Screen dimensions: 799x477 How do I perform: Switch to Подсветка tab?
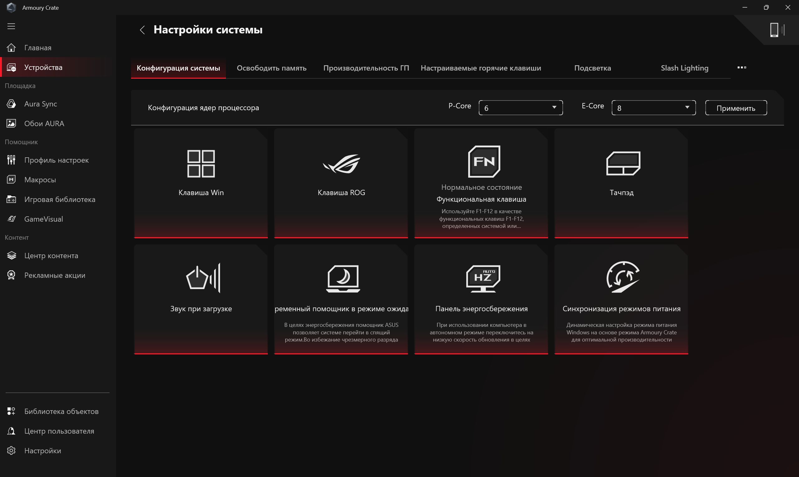coord(592,68)
